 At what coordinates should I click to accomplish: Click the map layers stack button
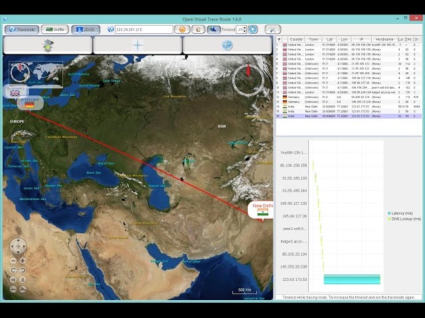click(x=48, y=46)
